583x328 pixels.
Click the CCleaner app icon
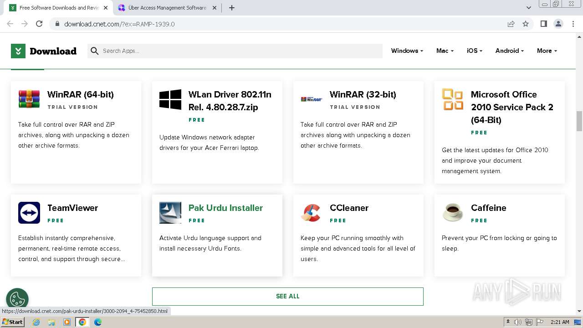[x=312, y=213]
